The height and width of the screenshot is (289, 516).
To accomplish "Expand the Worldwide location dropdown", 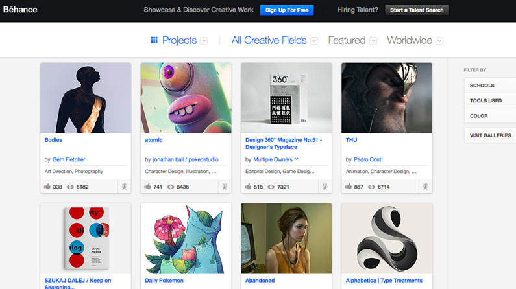I will click(439, 41).
